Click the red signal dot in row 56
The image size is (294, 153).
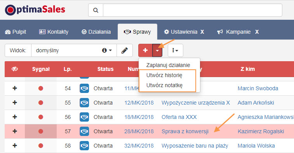[41, 117]
